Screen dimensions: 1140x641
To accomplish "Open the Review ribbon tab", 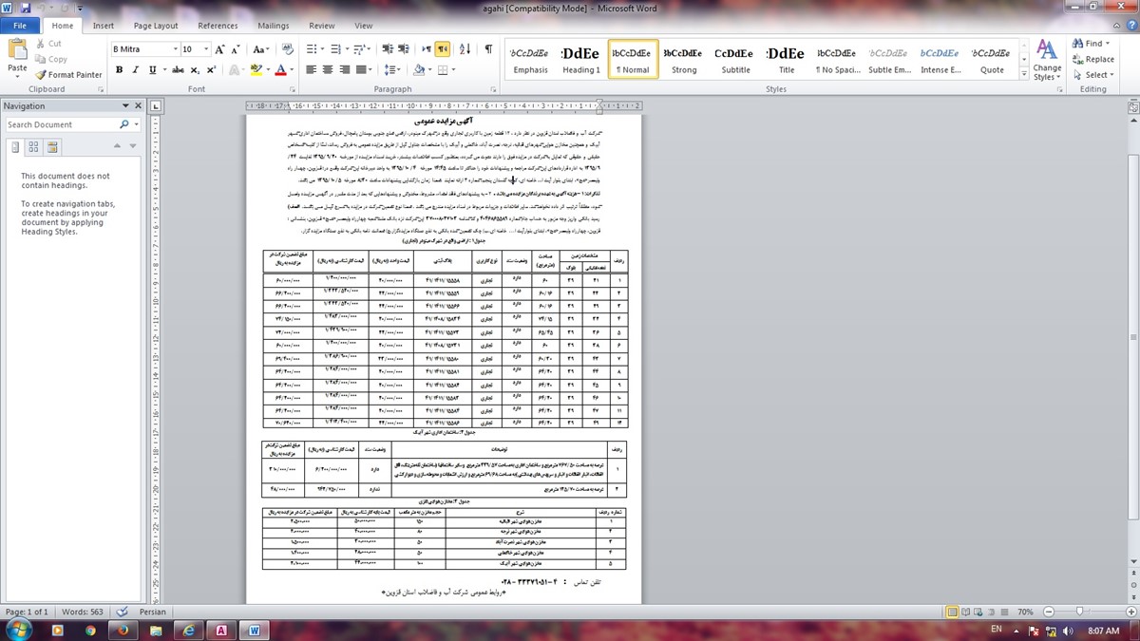I will click(x=322, y=26).
